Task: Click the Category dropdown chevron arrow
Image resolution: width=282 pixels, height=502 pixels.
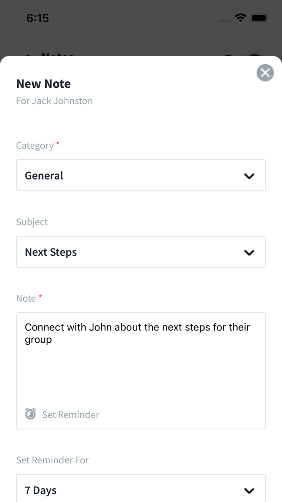Action: click(x=249, y=176)
